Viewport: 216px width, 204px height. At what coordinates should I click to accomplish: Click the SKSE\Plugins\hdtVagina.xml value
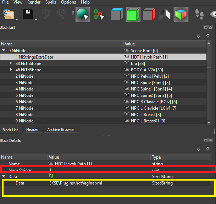coord(76,183)
